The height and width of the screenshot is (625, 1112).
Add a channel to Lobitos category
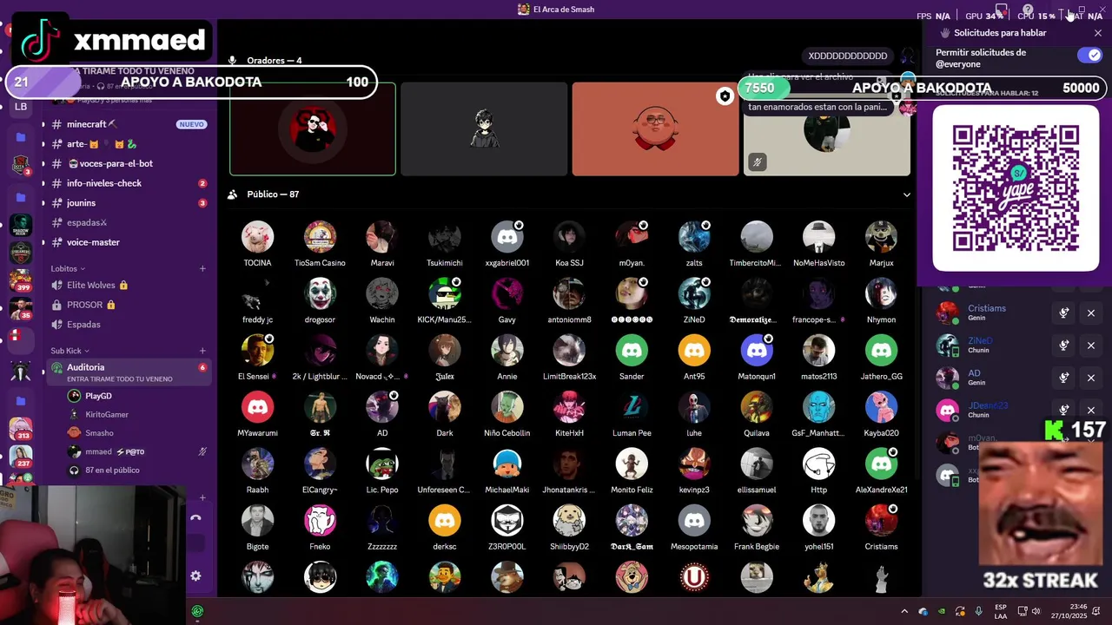point(202,268)
